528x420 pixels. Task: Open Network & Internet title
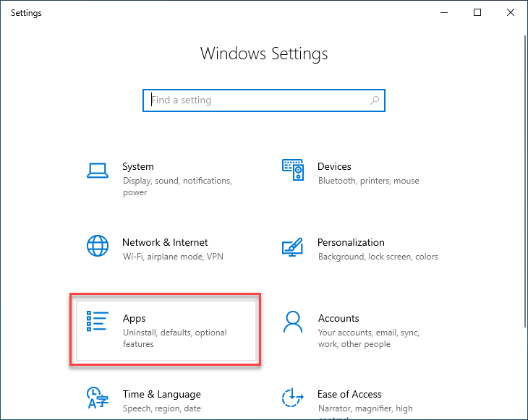click(x=165, y=242)
